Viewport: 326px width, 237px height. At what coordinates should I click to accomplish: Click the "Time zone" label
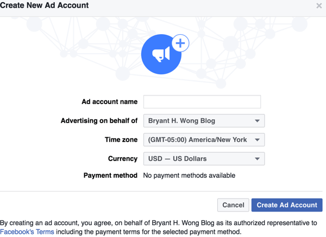(x=121, y=140)
